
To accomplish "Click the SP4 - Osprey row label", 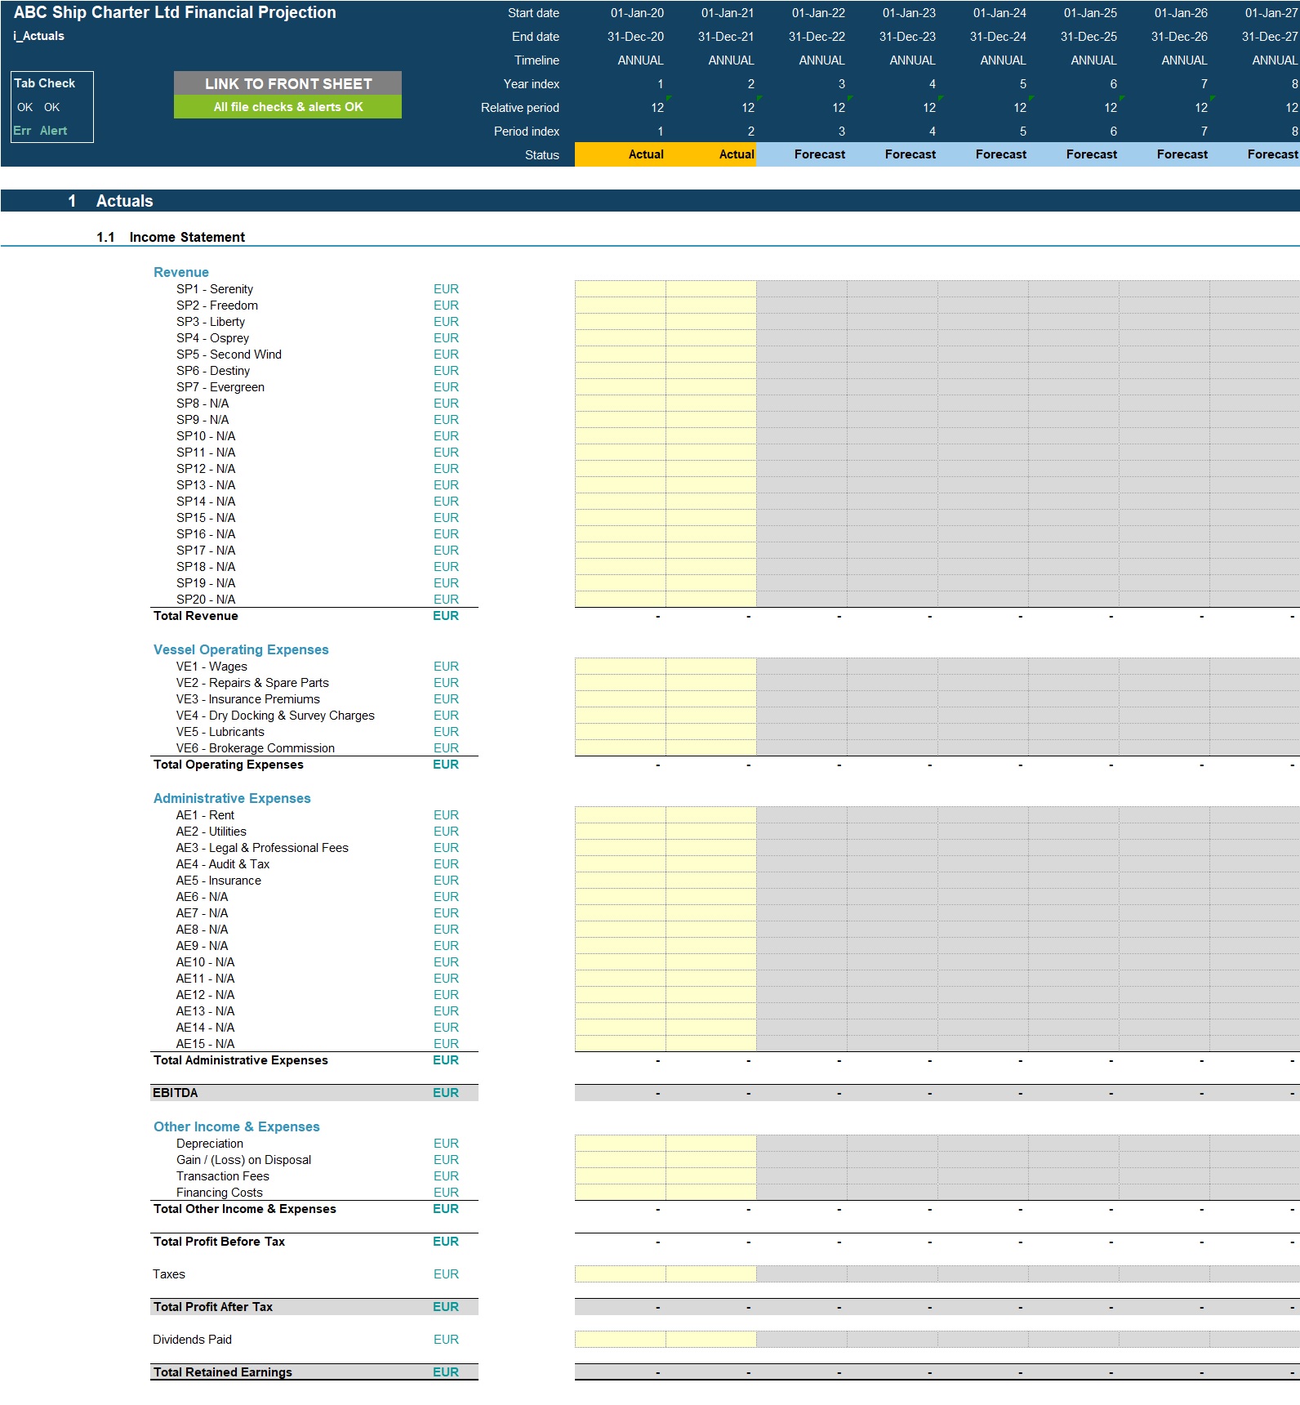I will click(x=213, y=338).
